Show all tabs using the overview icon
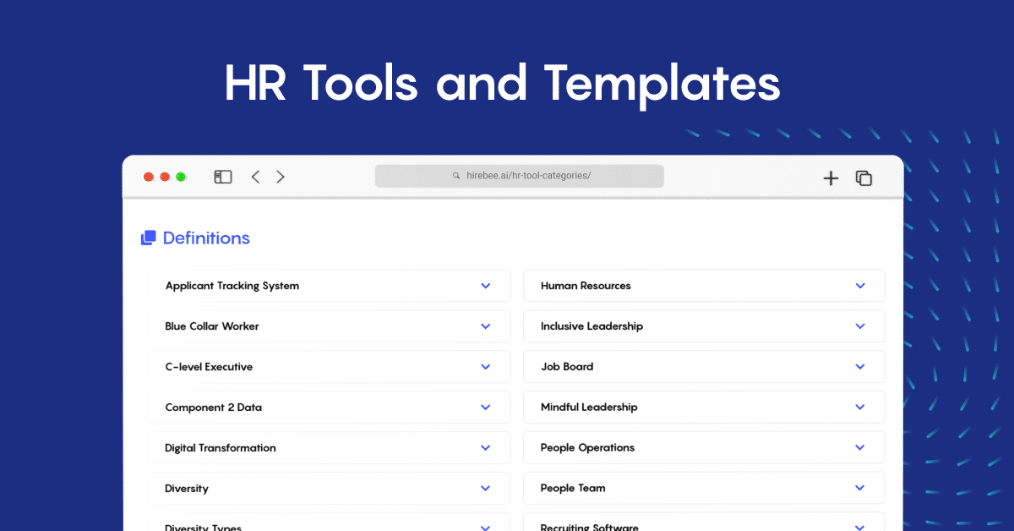This screenshot has width=1014, height=531. click(x=864, y=178)
